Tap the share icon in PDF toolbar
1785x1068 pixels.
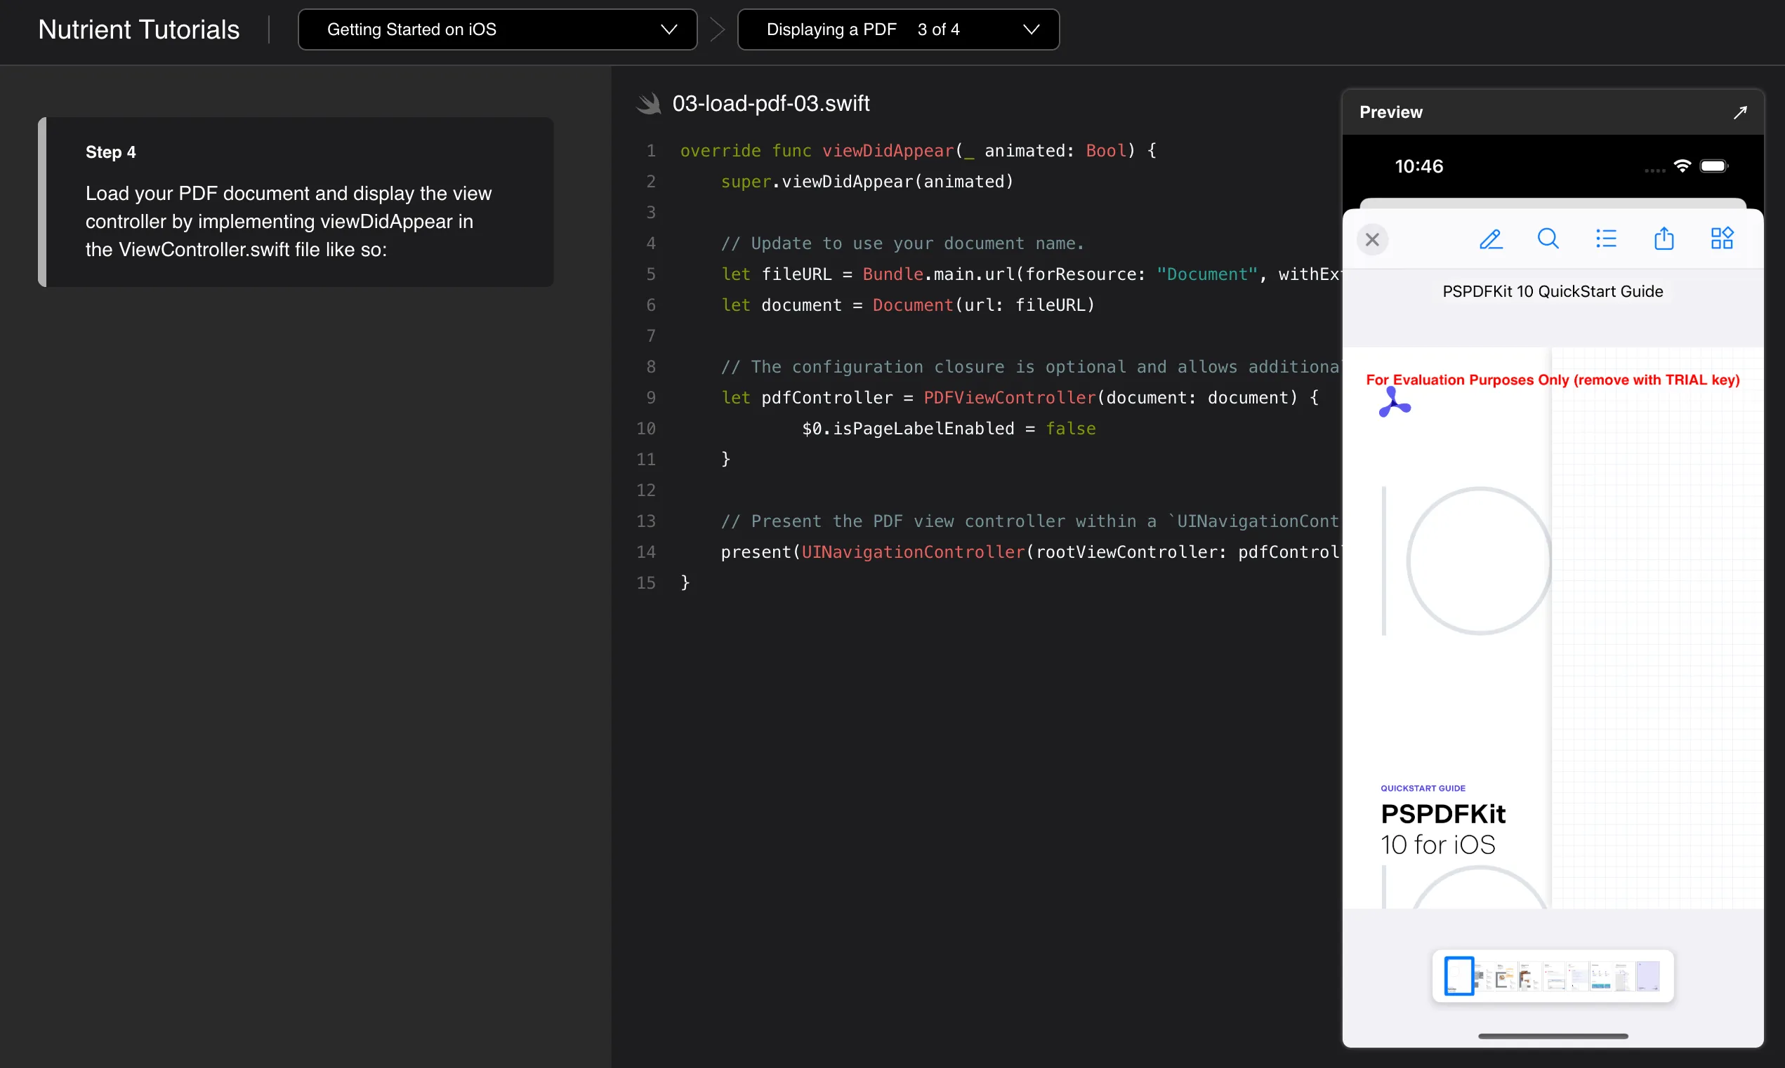(x=1664, y=239)
